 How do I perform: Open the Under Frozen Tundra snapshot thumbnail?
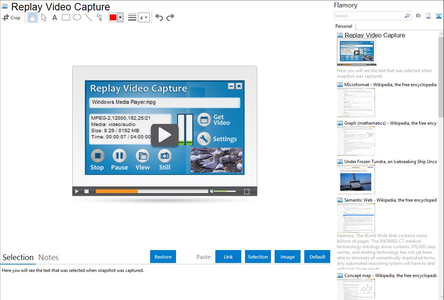[356, 179]
